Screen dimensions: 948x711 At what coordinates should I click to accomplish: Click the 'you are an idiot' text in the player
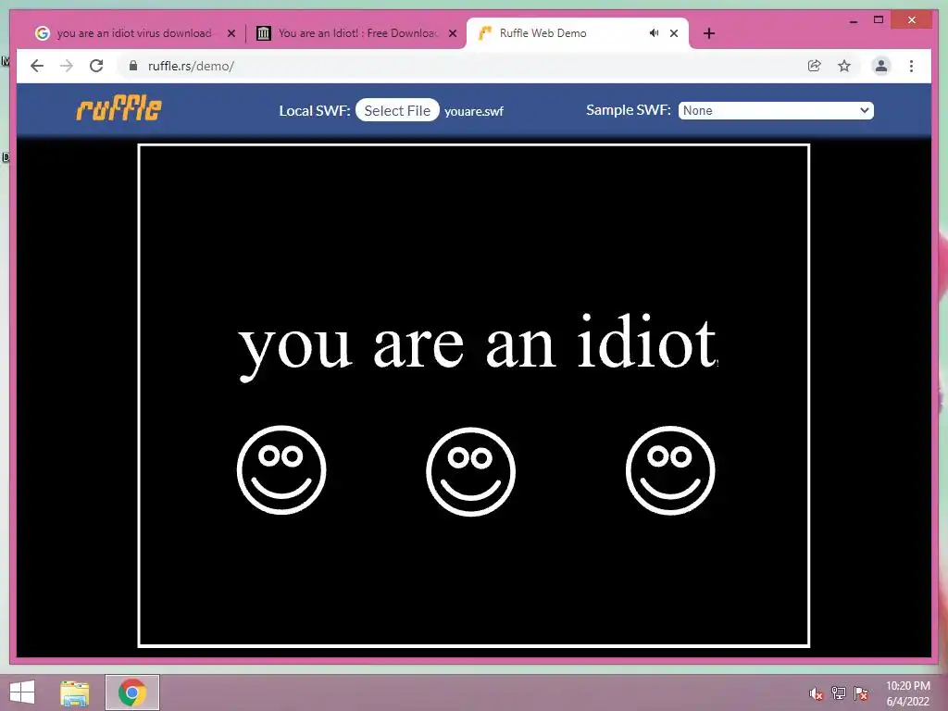[478, 346]
